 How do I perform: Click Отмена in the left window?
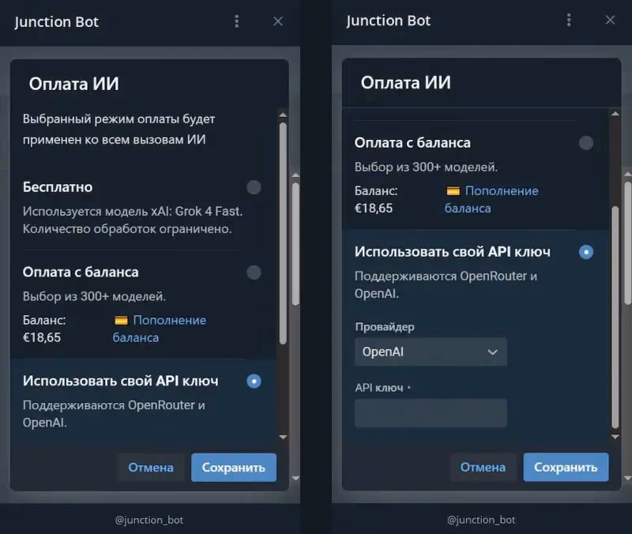151,468
